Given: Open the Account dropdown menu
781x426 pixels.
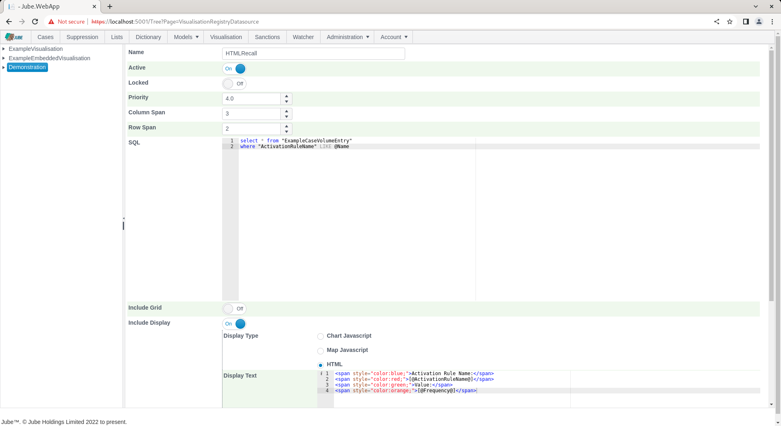Looking at the screenshot, I should tap(394, 37).
